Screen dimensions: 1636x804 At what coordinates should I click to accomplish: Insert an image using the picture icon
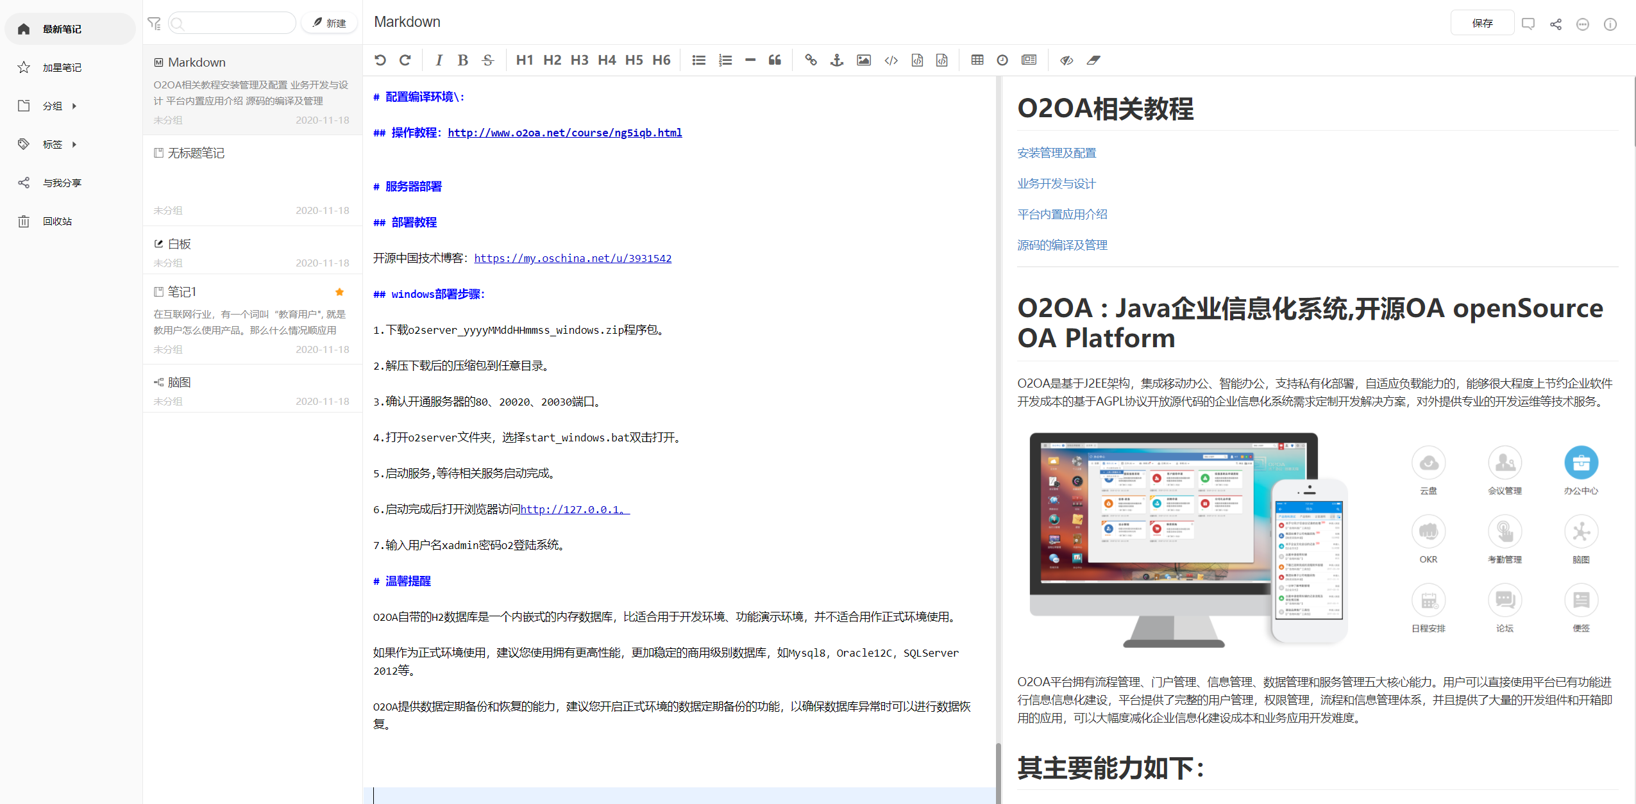tap(863, 60)
